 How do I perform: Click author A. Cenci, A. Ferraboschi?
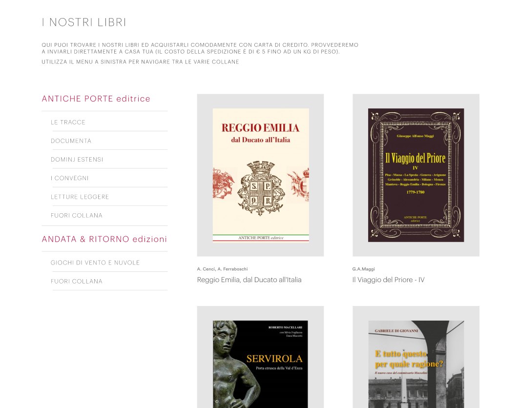(x=222, y=269)
